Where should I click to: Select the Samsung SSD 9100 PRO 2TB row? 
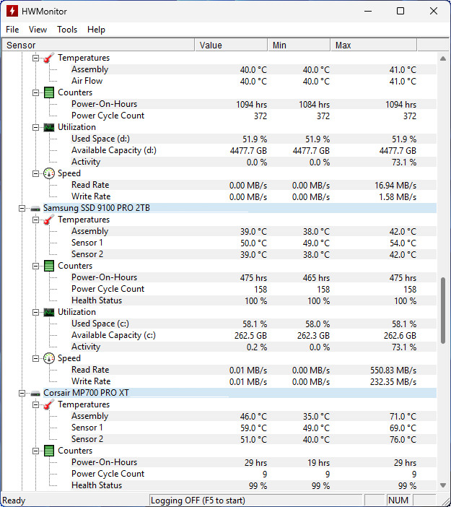(x=240, y=208)
